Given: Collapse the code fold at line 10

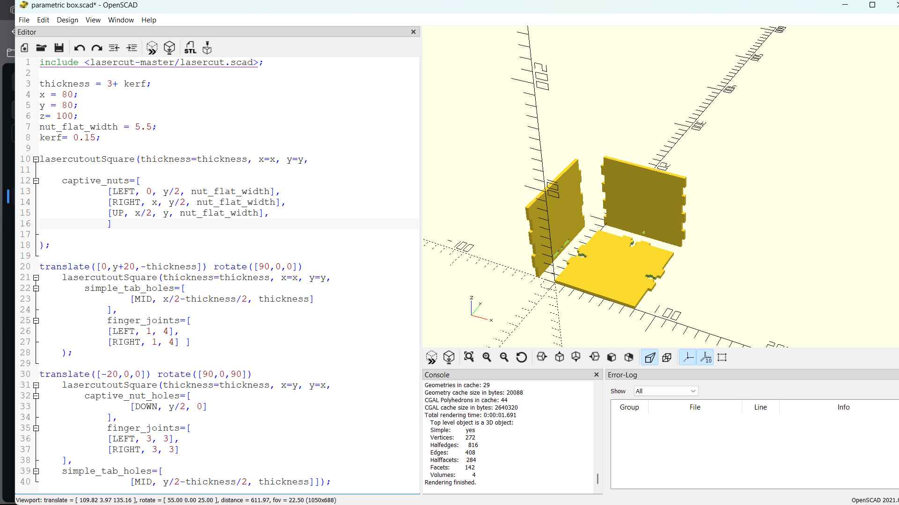Looking at the screenshot, I should coord(36,159).
